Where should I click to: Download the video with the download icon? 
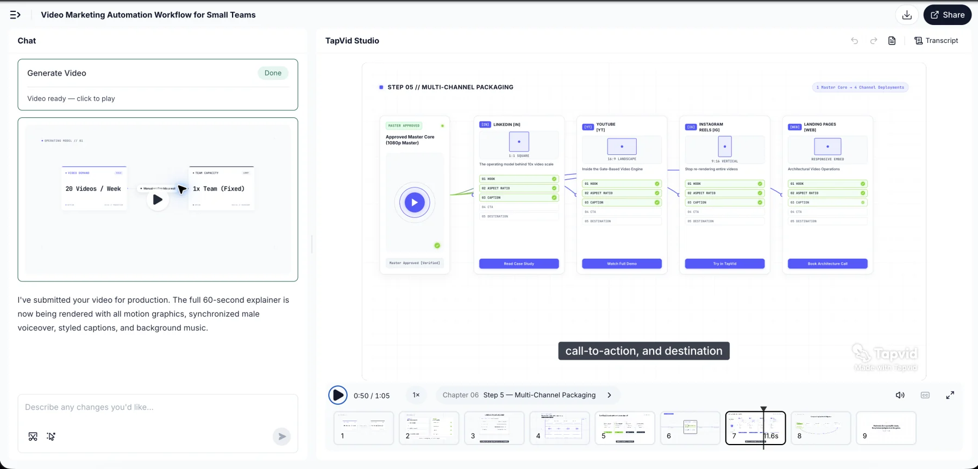coord(907,15)
